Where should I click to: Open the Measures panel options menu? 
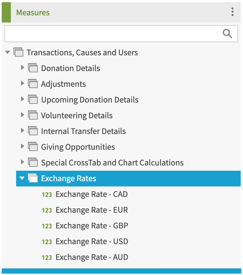[232, 12]
